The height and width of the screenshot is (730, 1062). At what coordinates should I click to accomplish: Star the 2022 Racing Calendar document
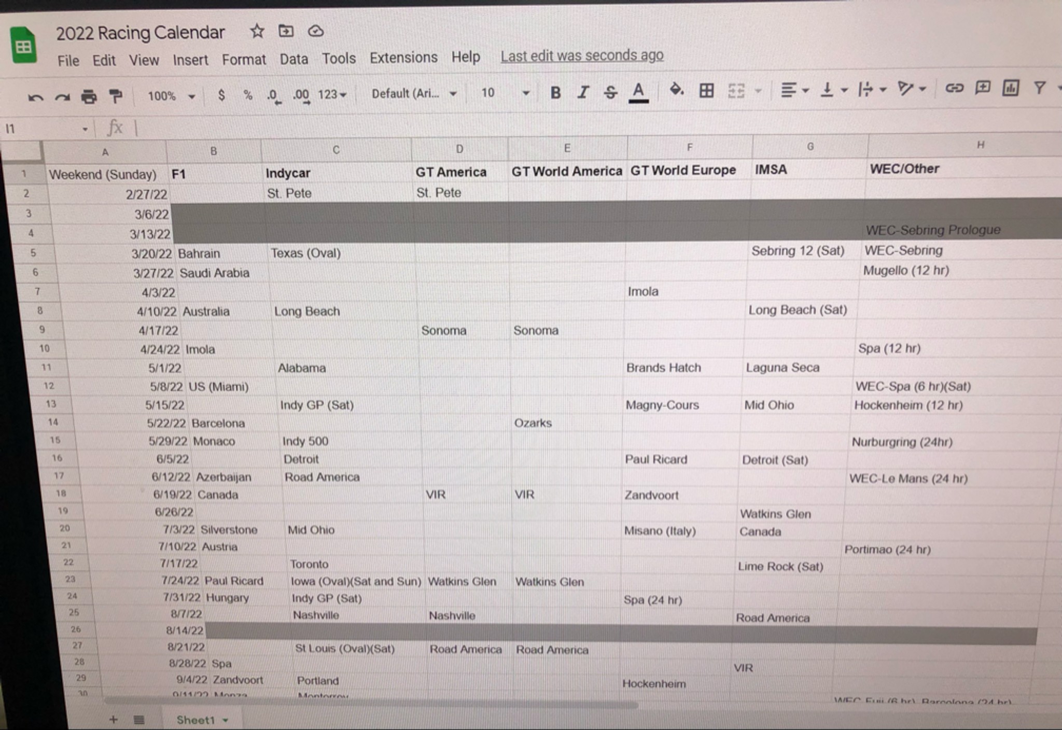[257, 32]
